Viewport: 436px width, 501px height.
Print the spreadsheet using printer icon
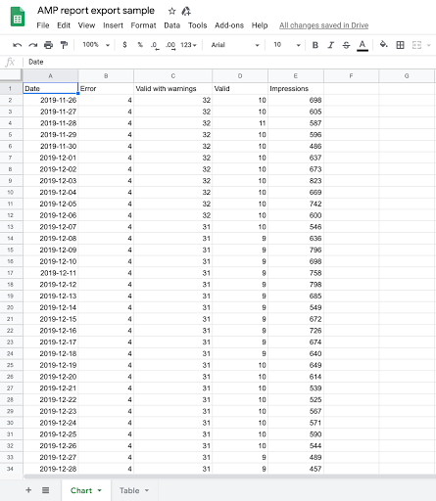tap(48, 45)
